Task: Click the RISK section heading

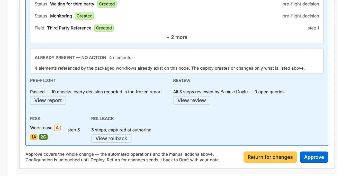Action: [x=35, y=118]
